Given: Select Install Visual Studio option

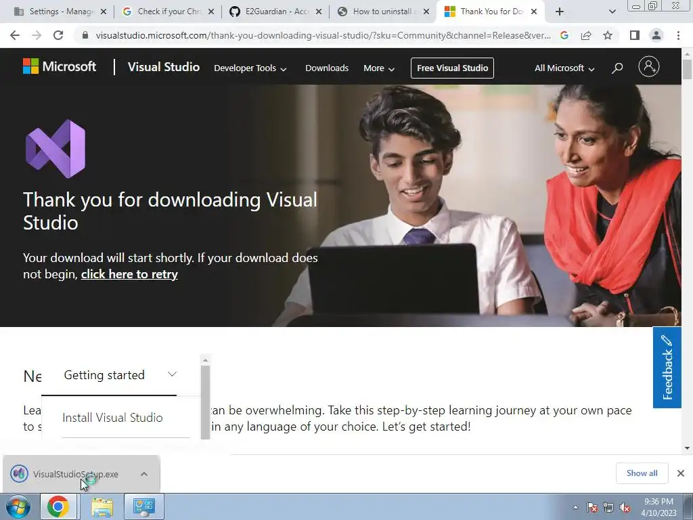Looking at the screenshot, I should pyautogui.click(x=113, y=417).
